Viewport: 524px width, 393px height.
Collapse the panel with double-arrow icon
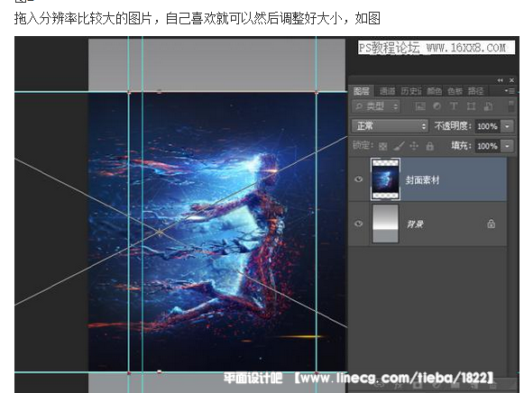point(500,80)
